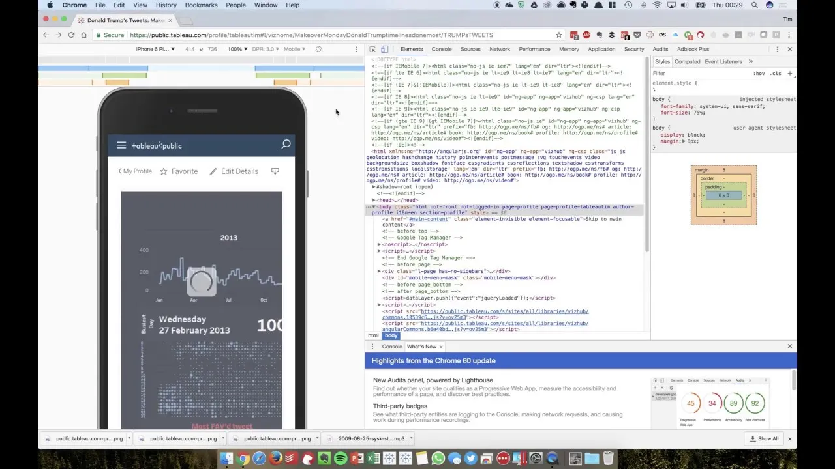Switch to the Sources tab
This screenshot has height=469, width=835.
pos(470,49)
